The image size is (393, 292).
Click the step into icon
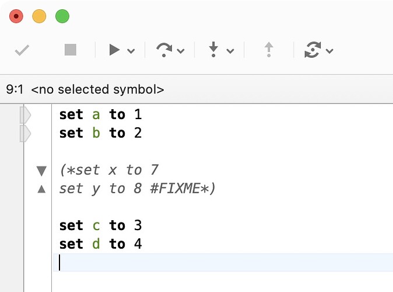pos(213,50)
